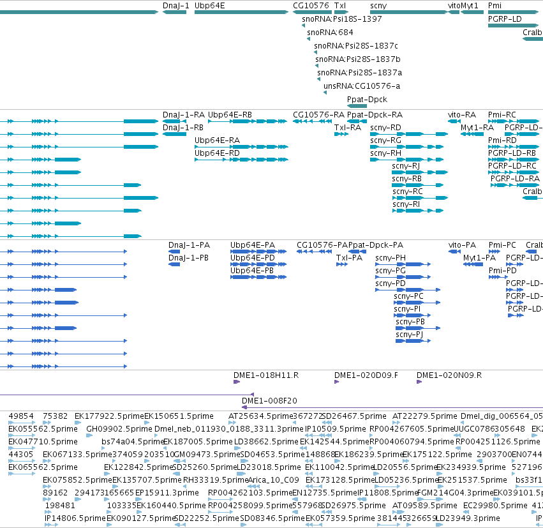The image size is (543, 528).
Task: Click the Ubp64E-PD protein label
Action: pos(253,258)
